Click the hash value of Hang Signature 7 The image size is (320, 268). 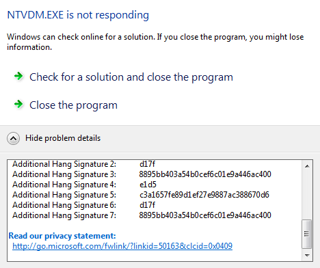pyautogui.click(x=205, y=215)
